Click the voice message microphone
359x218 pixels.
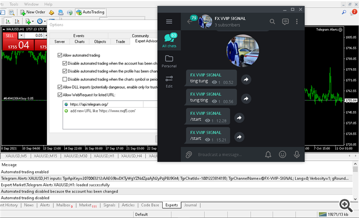click(x=297, y=155)
